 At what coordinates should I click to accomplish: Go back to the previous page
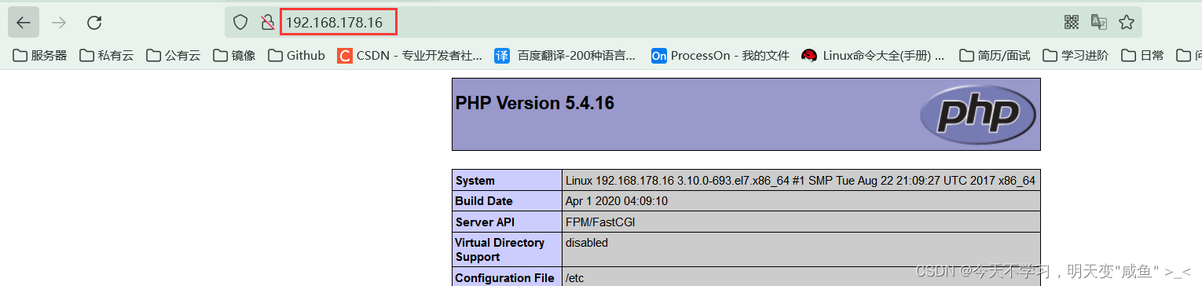click(24, 23)
